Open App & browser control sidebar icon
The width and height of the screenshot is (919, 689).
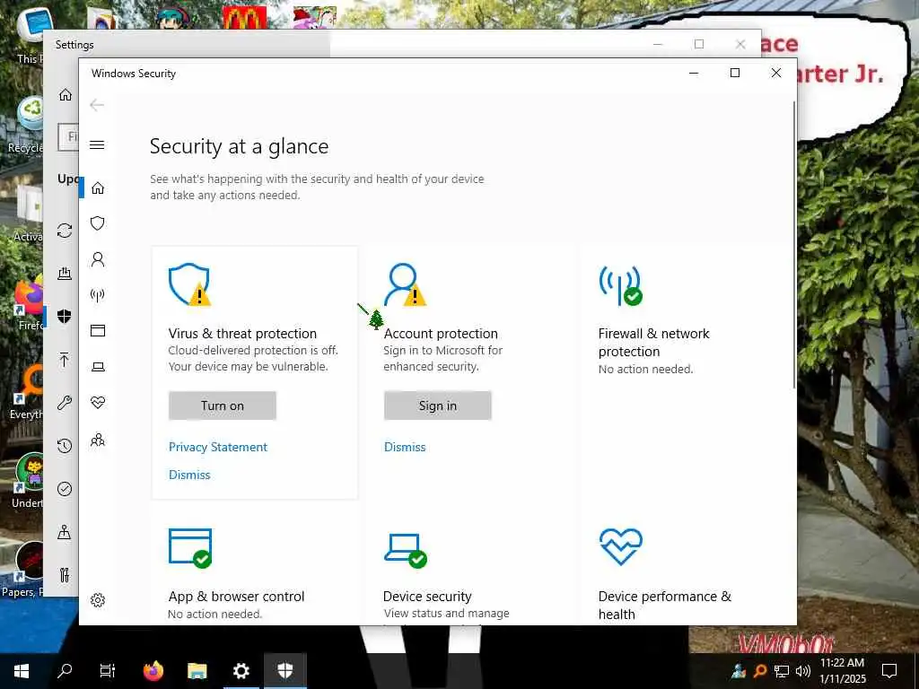tap(98, 331)
